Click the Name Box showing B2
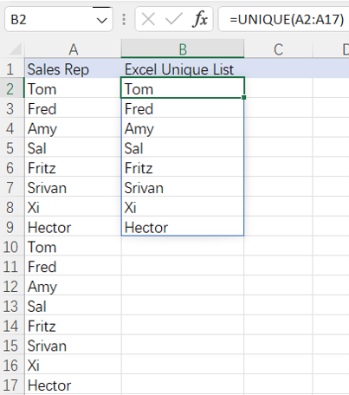Viewport: 349px width, 395px height. coord(58,19)
